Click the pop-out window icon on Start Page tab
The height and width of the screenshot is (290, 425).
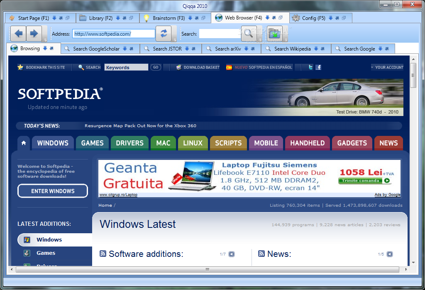click(68, 18)
